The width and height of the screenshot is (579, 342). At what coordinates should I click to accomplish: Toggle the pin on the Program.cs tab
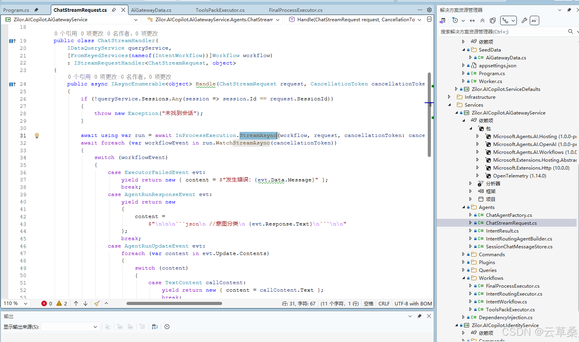click(x=36, y=10)
